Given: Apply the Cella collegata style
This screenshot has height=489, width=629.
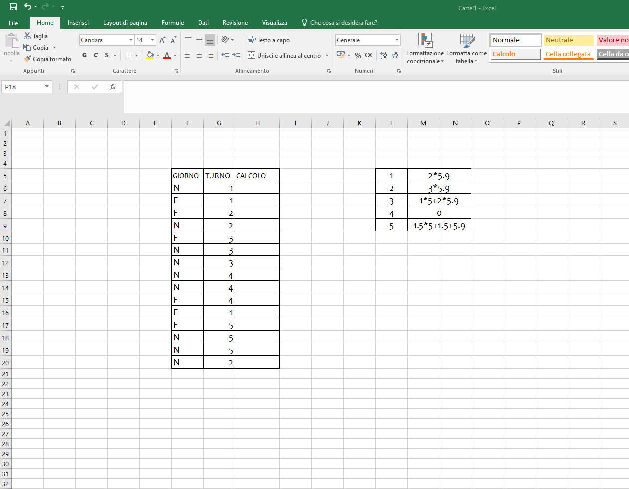Looking at the screenshot, I should pos(569,54).
